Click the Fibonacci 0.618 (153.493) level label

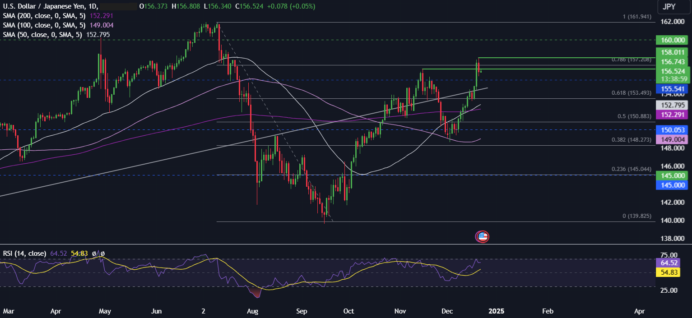[631, 93]
